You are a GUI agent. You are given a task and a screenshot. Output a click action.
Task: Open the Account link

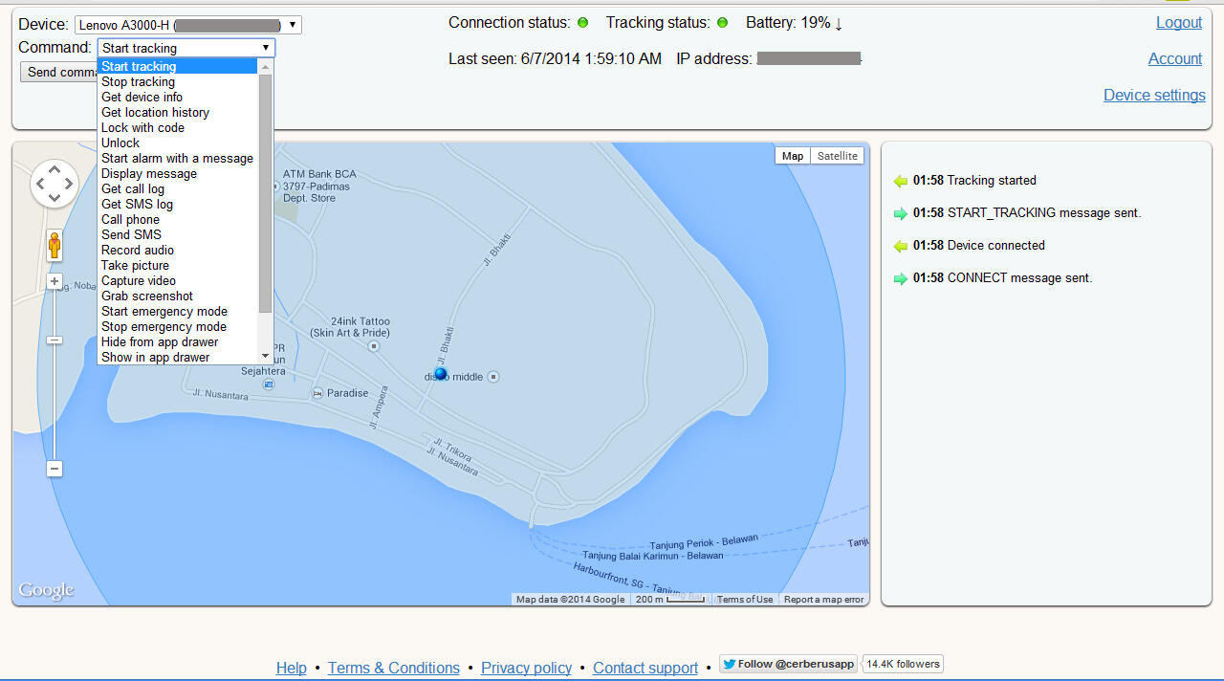pos(1175,59)
